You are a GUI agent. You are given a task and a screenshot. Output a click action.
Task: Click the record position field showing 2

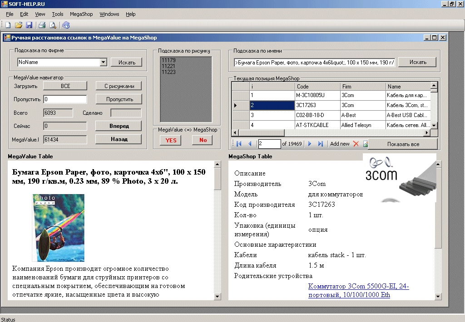click(x=269, y=144)
